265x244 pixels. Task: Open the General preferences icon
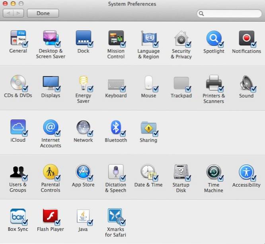coord(18,38)
